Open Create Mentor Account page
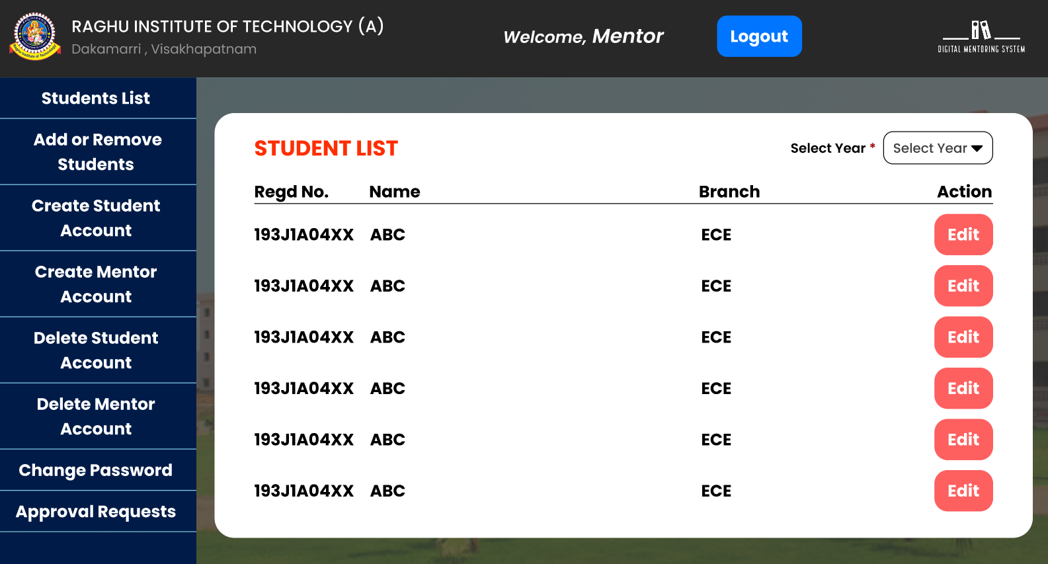This screenshot has width=1048, height=564. click(x=97, y=284)
